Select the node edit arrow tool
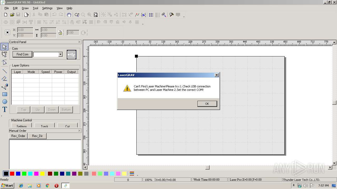Image resolution: width=337 pixels, height=189 pixels. 4,55
